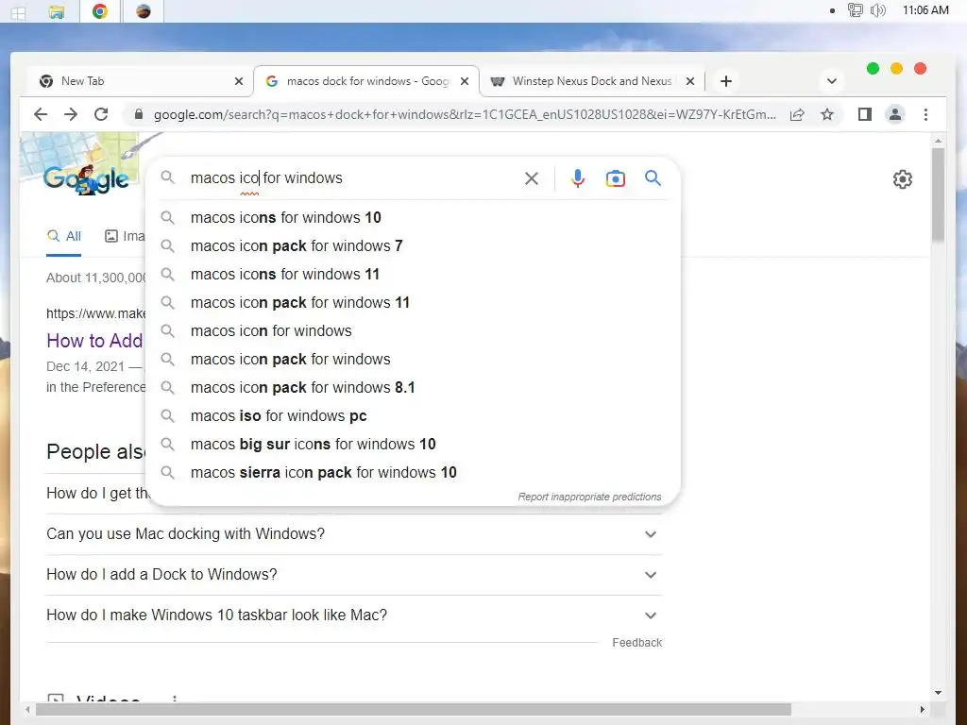
Task: Open the network tray icon
Action: [855, 10]
